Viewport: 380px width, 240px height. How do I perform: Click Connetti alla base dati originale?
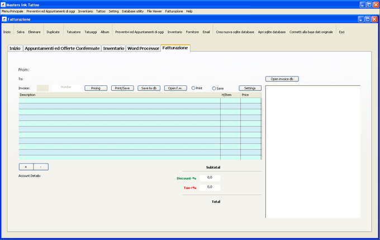click(311, 32)
